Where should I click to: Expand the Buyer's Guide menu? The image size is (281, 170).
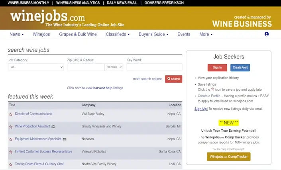[153, 34]
